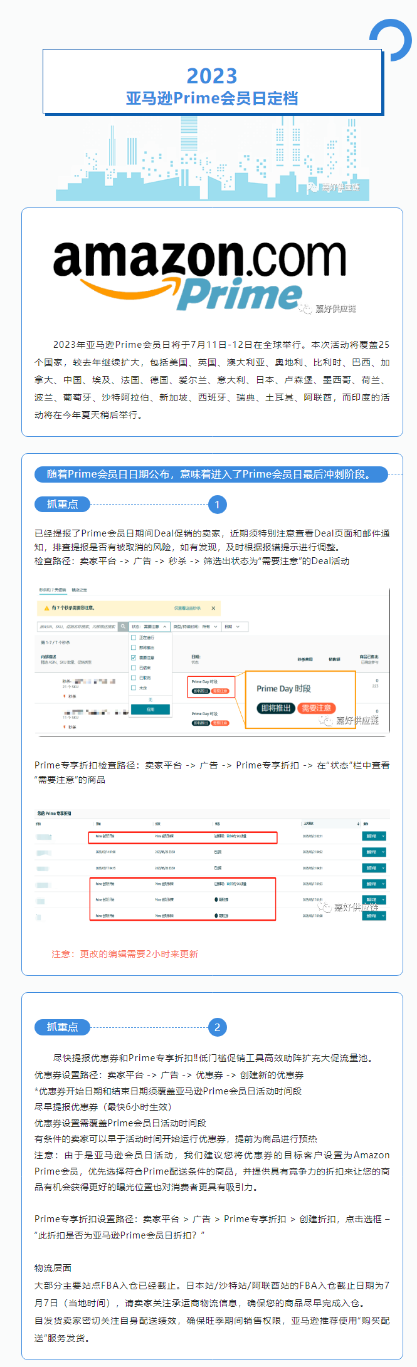The width and height of the screenshot is (417, 1367).
Task: Click the 无 clear link in status filter
Action: (150, 699)
